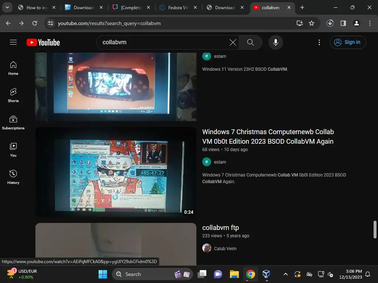The width and height of the screenshot is (378, 283).
Task: Switch to first 'Download' tab
Action: [x=84, y=8]
